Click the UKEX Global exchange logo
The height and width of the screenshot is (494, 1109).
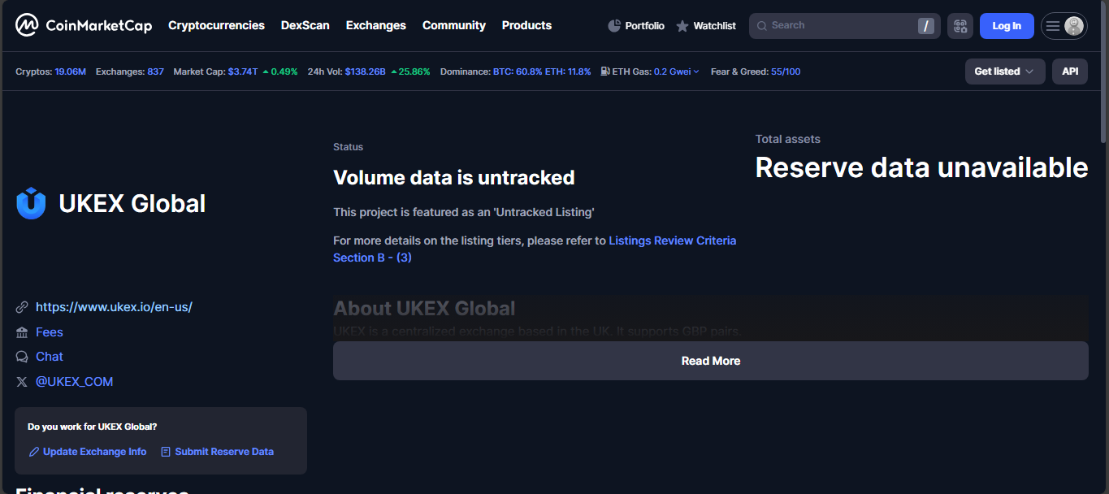31,203
